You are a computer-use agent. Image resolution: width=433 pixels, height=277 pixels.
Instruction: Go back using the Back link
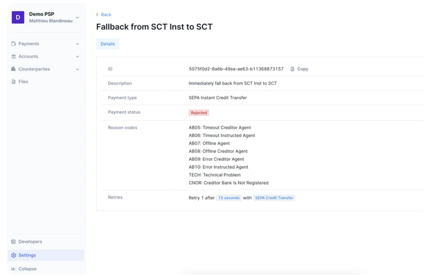[104, 15]
